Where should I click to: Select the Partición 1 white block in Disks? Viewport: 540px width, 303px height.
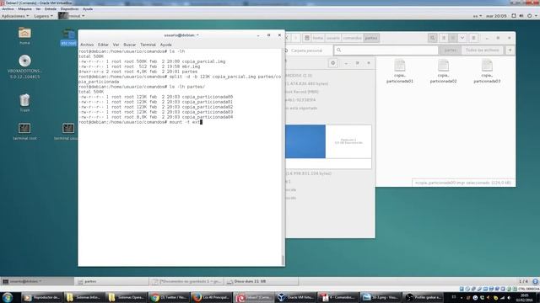pyautogui.click(x=348, y=141)
